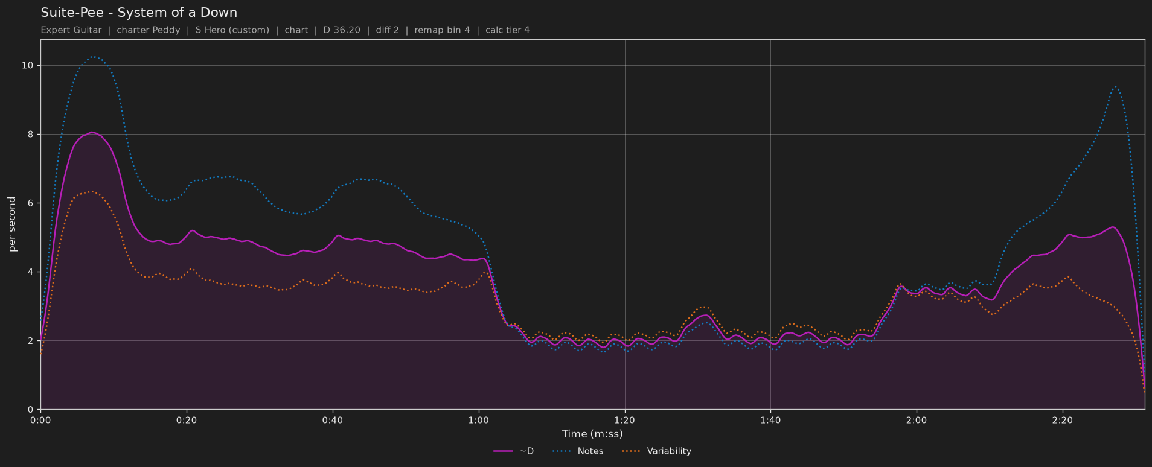Click 'diff 2' in the subtitle

pyautogui.click(x=388, y=30)
